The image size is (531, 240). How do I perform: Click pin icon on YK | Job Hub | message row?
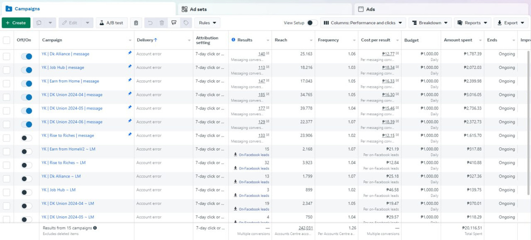(130, 67)
